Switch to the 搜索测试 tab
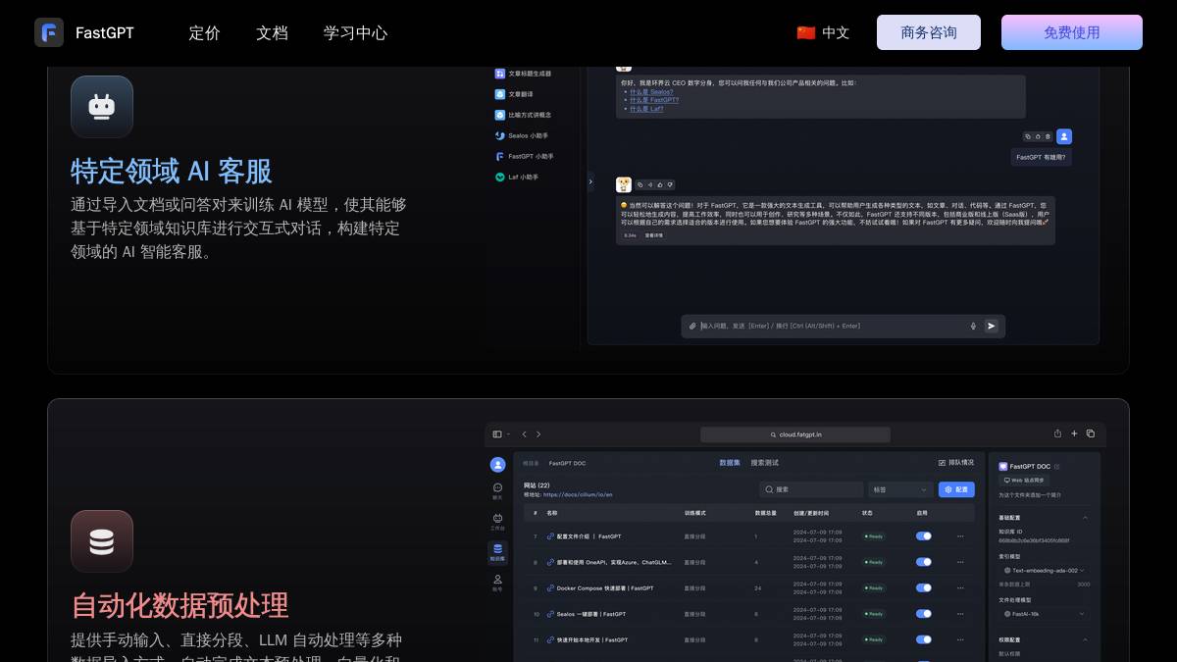 point(764,462)
